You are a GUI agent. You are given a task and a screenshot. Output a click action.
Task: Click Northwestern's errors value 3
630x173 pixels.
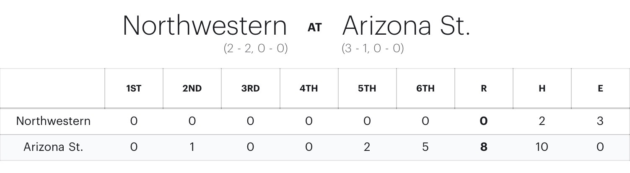600,121
